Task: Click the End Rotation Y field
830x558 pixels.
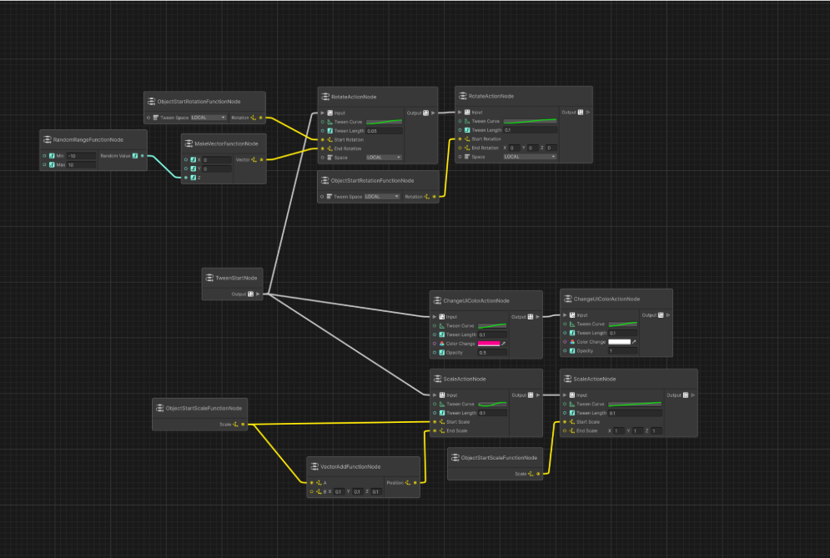Action: pos(533,148)
